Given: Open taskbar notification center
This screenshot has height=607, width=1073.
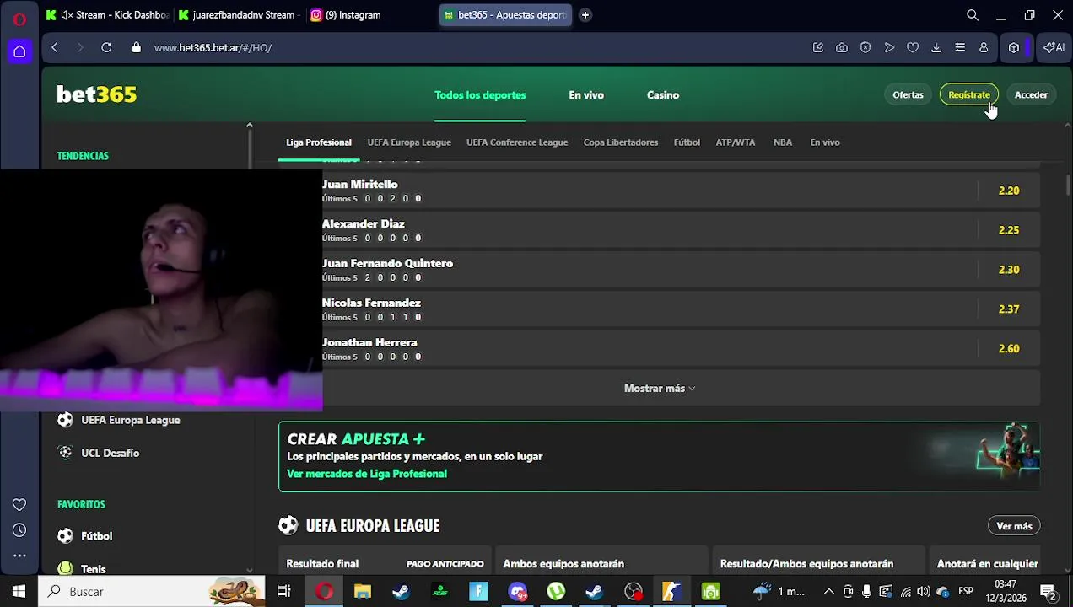Looking at the screenshot, I should [x=1048, y=592].
